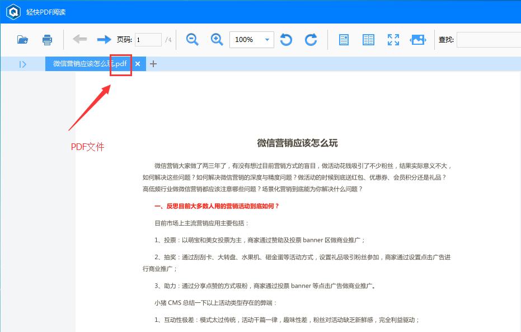The image size is (521, 332).
Task: Click the previous page back arrow
Action: tap(79, 40)
